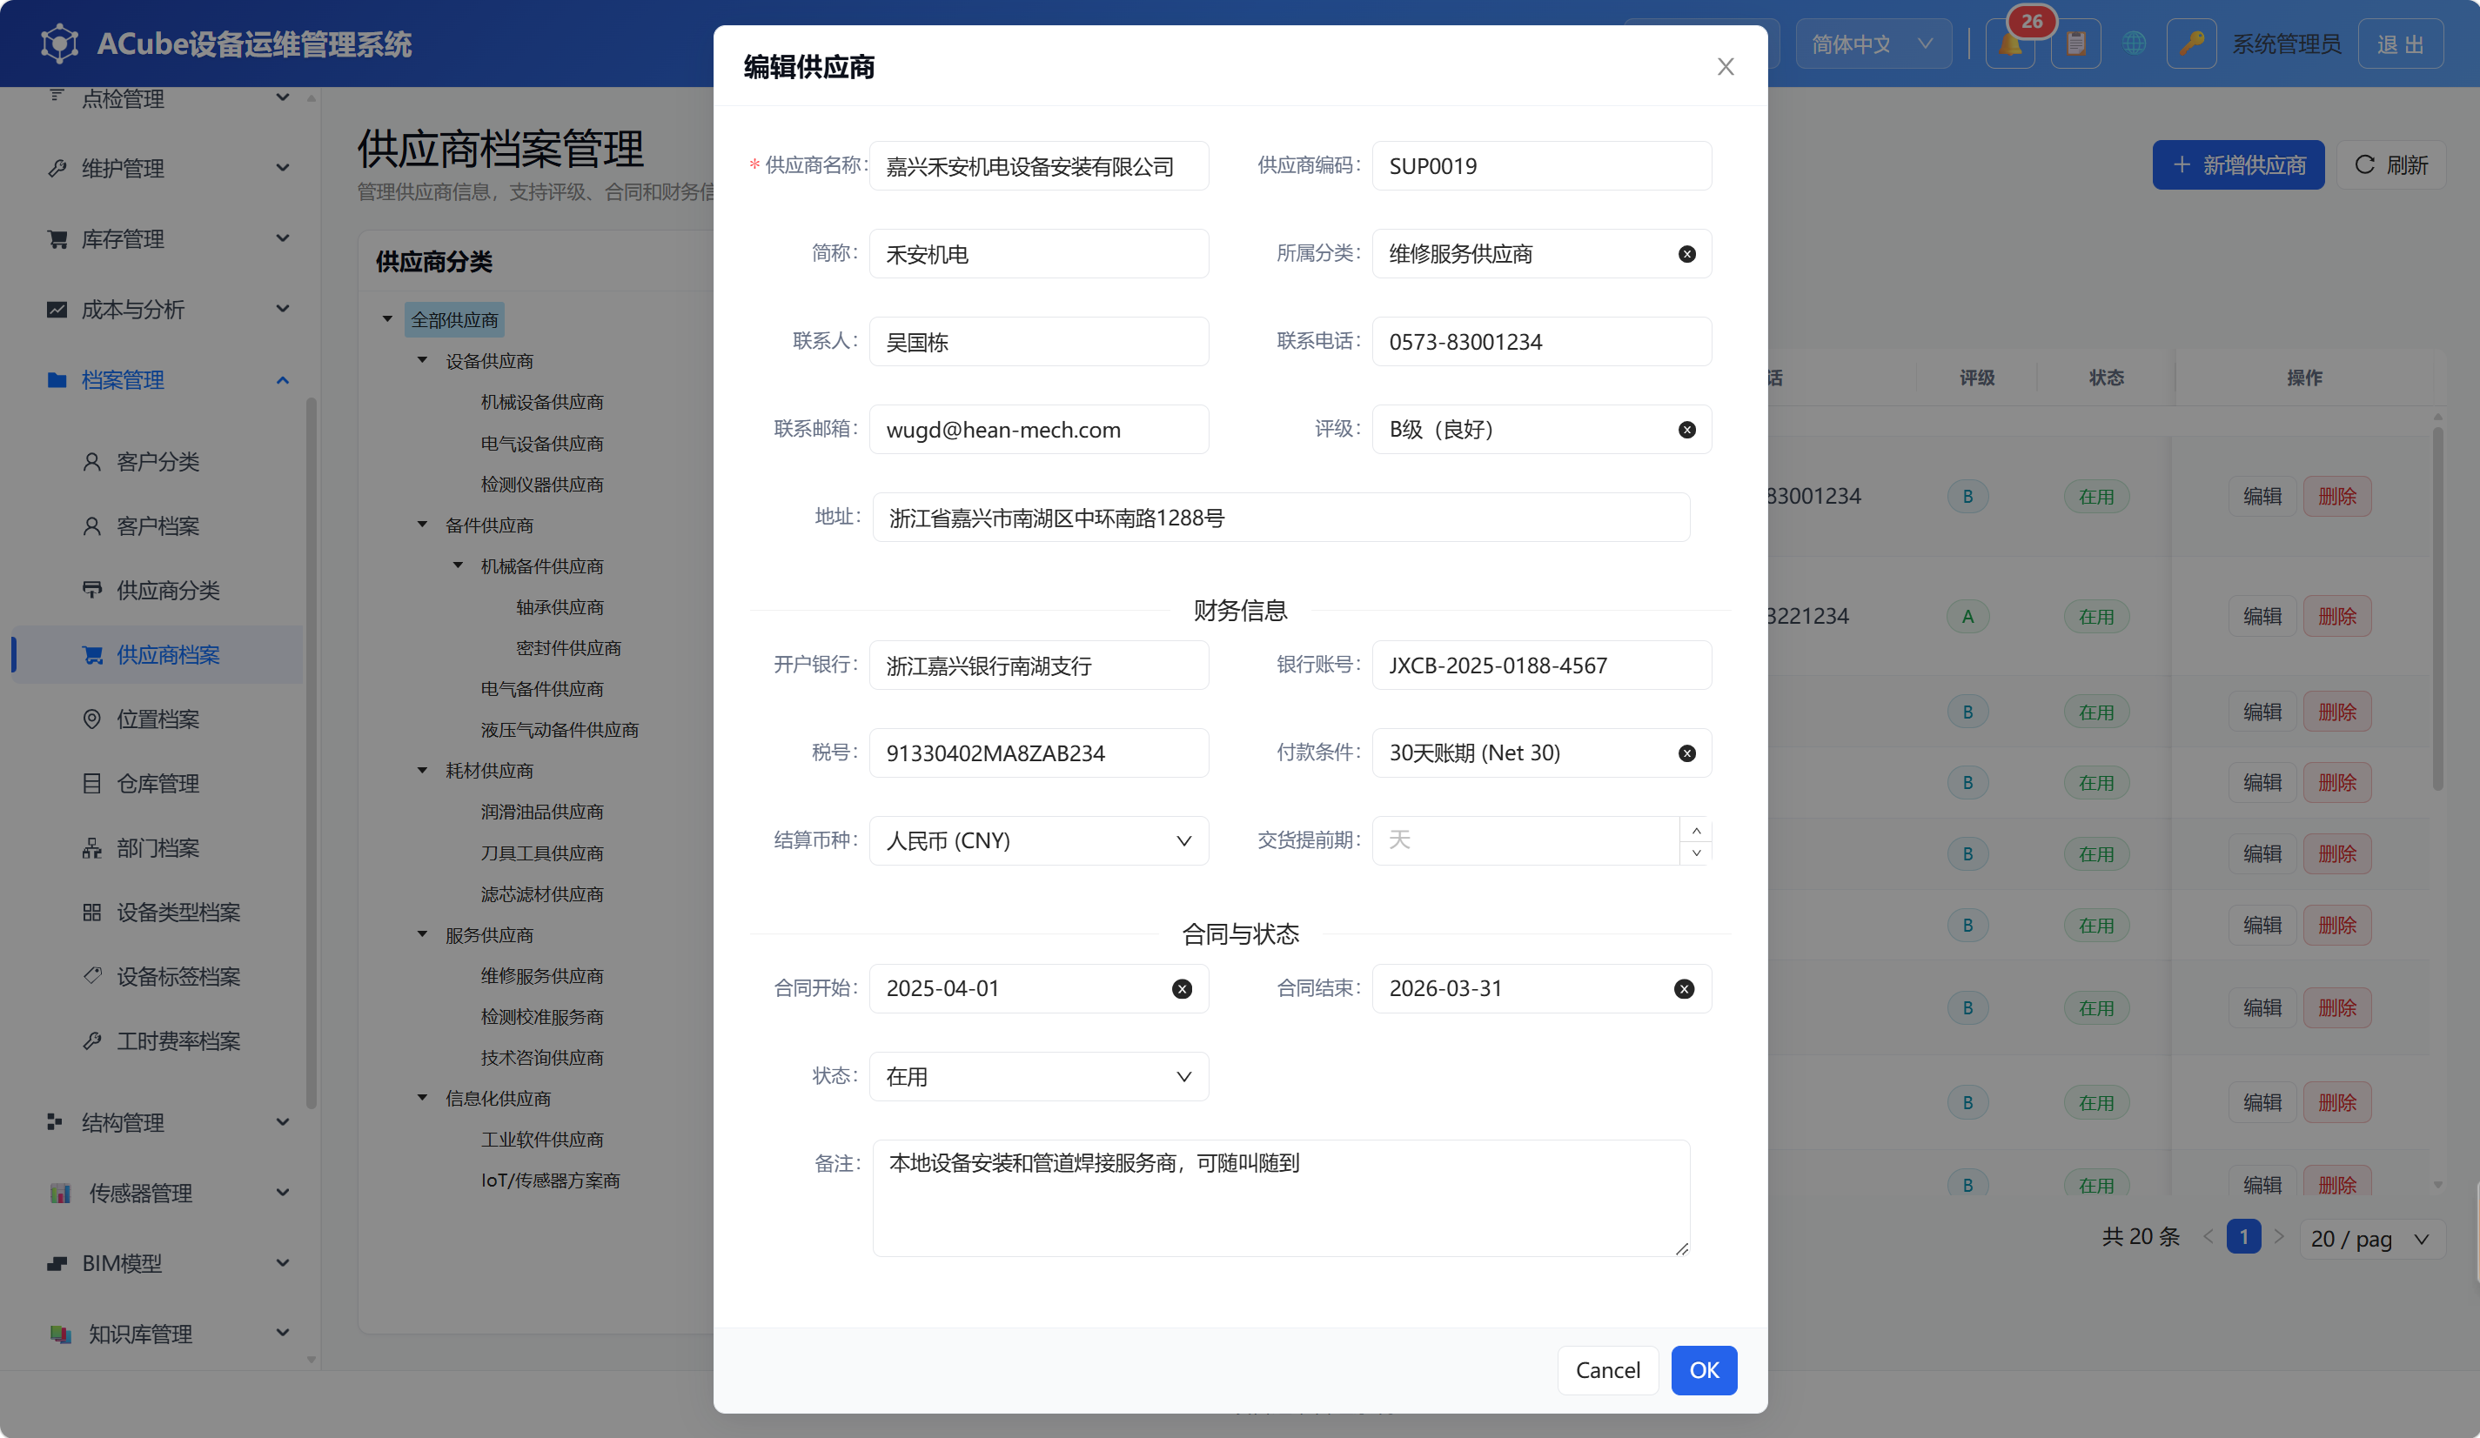This screenshot has height=1438, width=2480.
Task: Click the 银行账号 input field
Action: (x=1541, y=665)
